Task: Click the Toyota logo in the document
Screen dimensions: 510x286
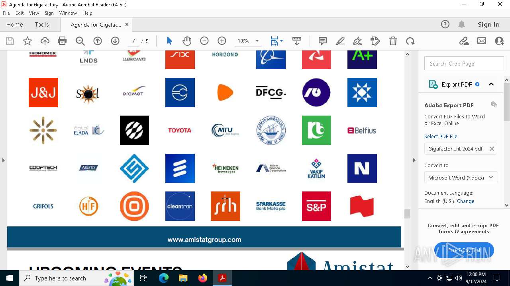Action: tap(180, 130)
